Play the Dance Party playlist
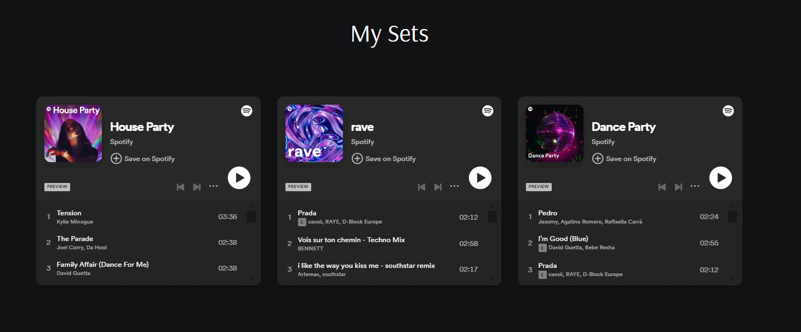Screen dimensions: 801x332 pyautogui.click(x=720, y=178)
